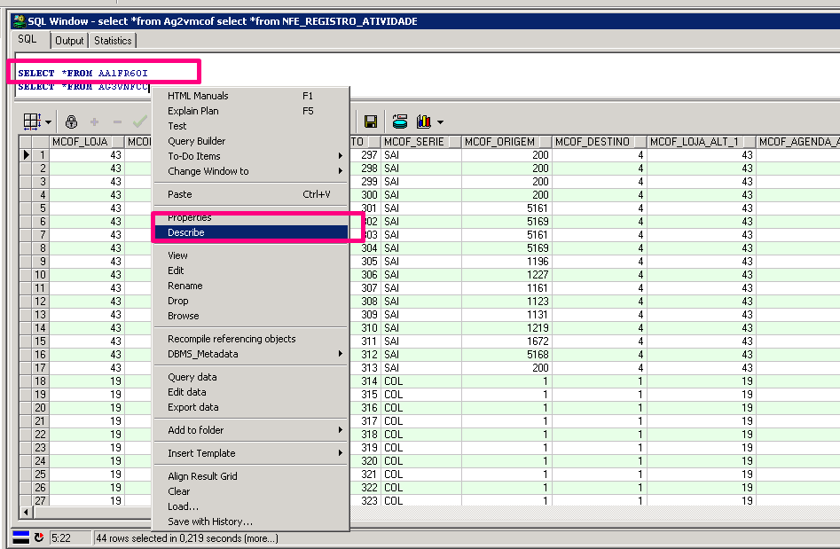
Task: Switch to the Statistics tab
Action: click(113, 41)
